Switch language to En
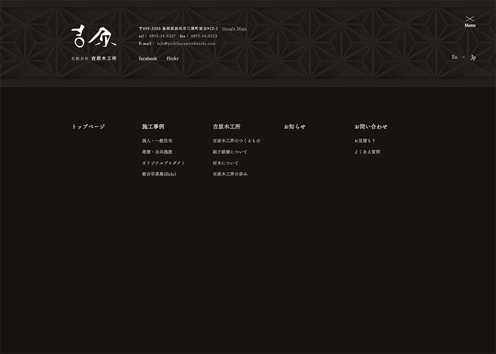The image size is (496, 354). pos(454,57)
